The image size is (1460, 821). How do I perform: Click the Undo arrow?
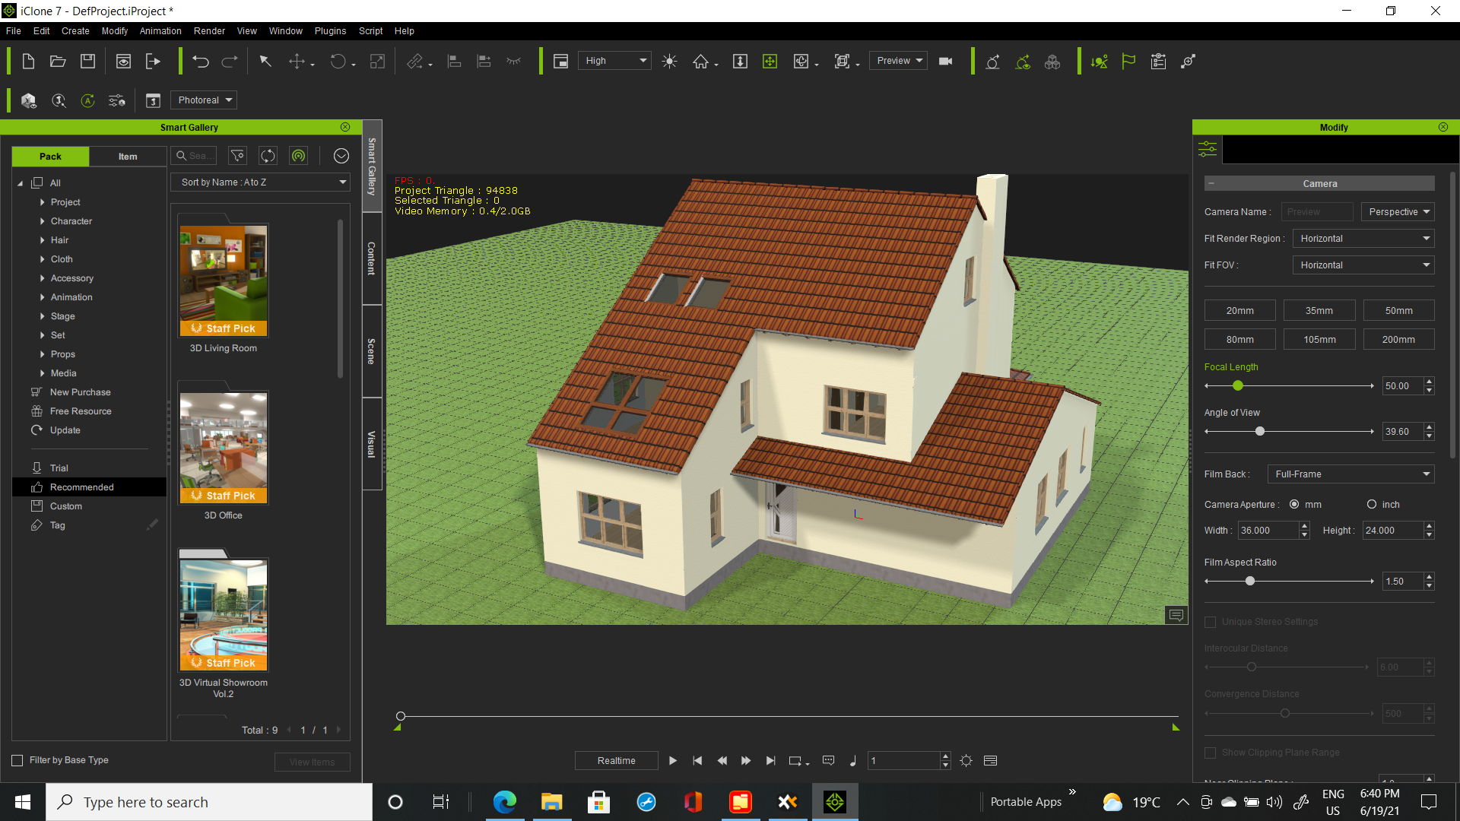201,62
